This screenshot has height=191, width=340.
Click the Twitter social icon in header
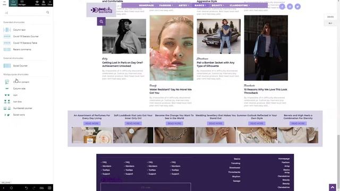click(x=297, y=7)
